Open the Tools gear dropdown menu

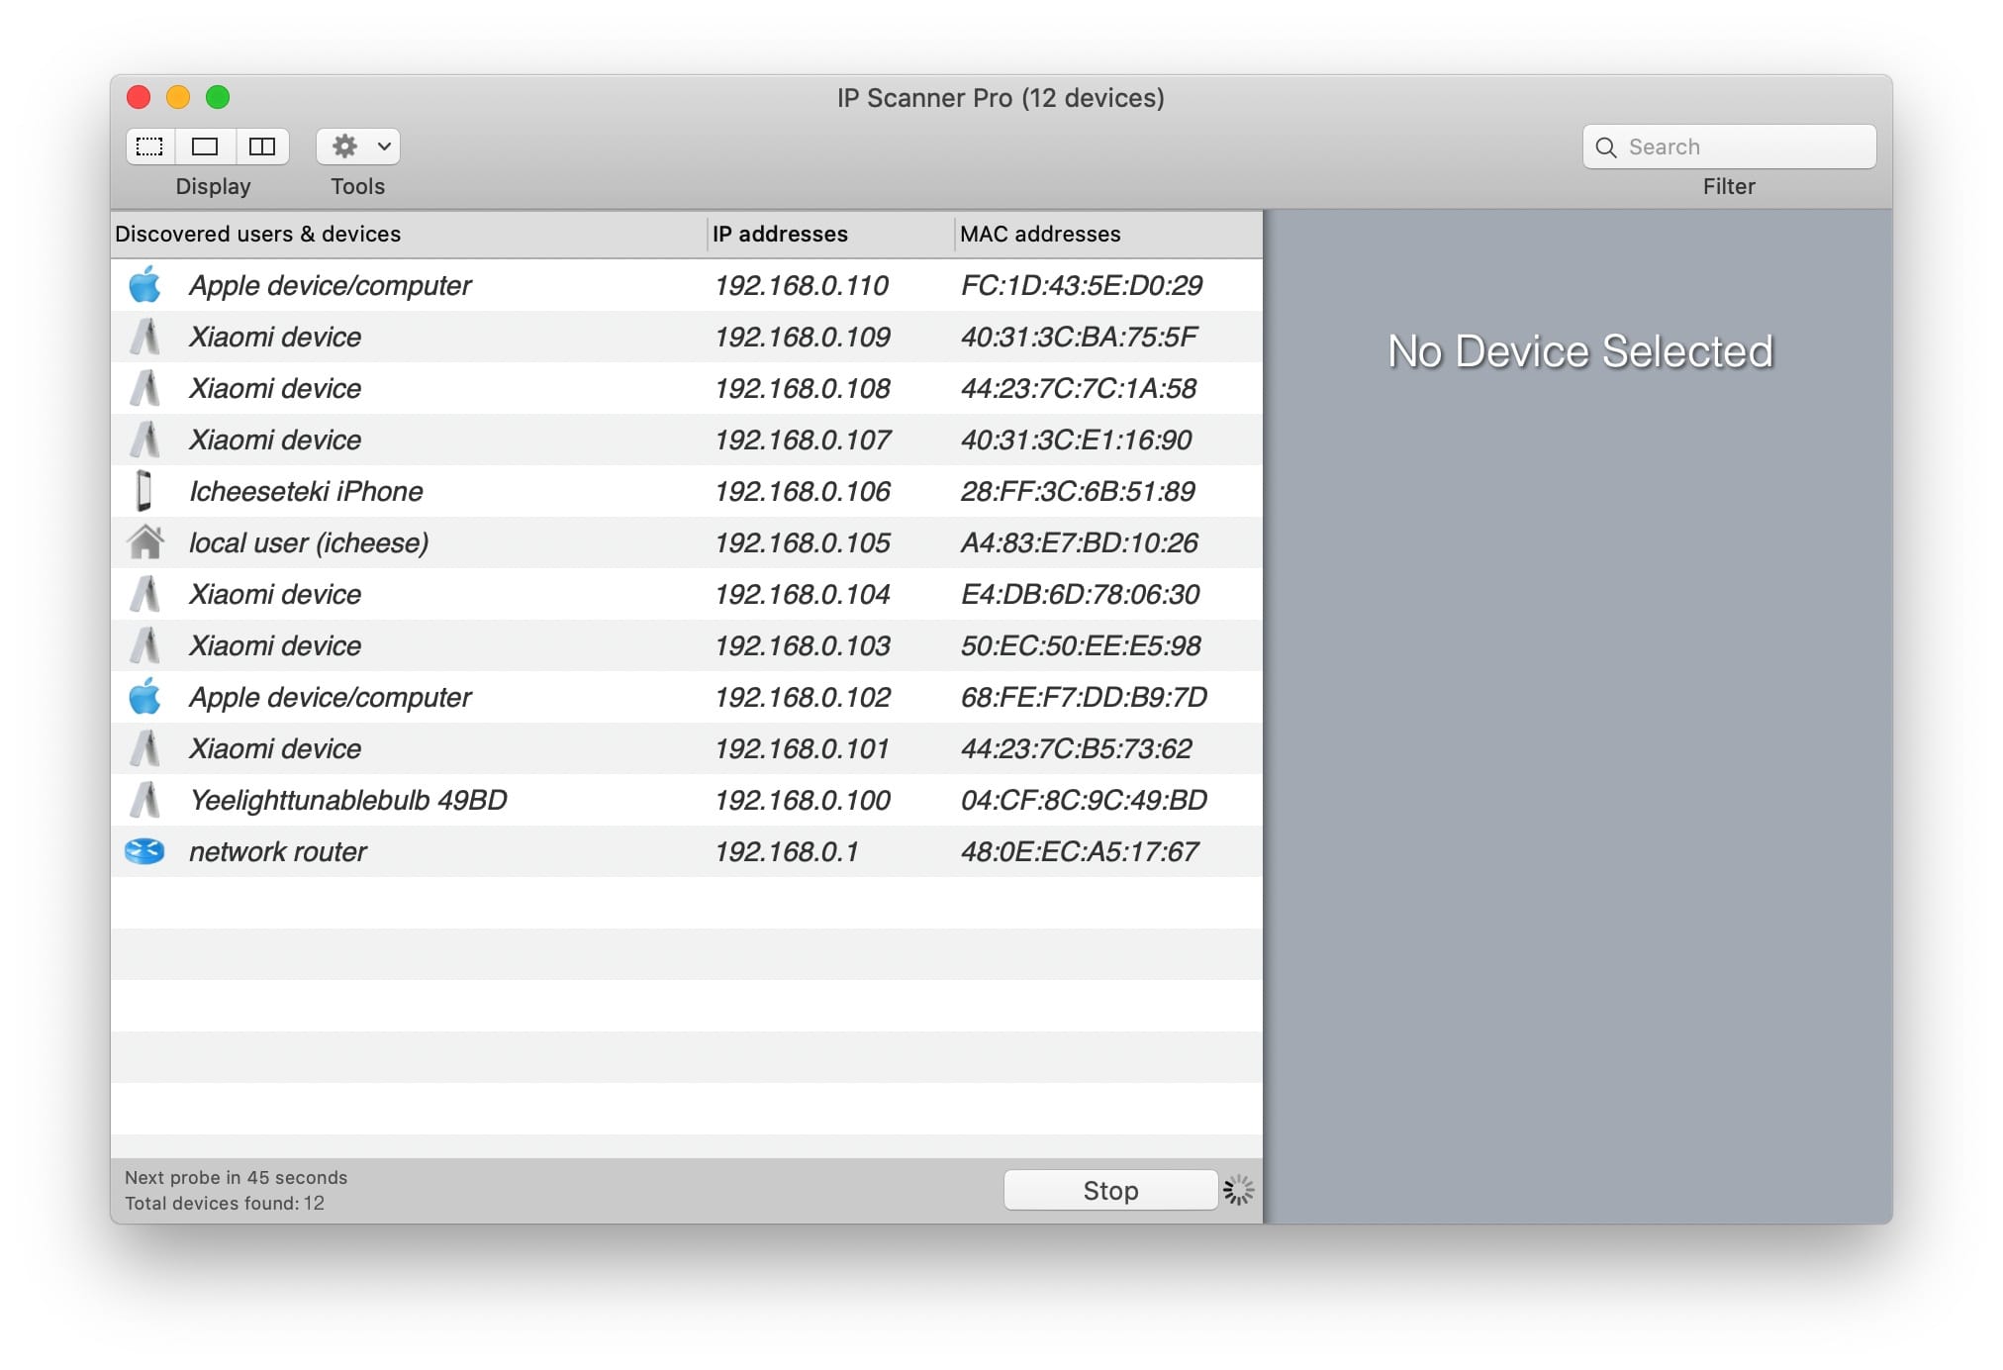click(358, 147)
